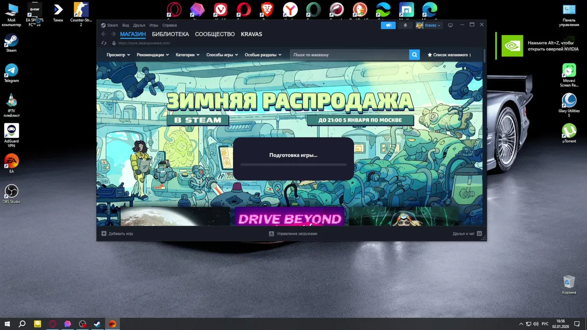Open the Steam menu in title bar
587x330 pixels.
(110, 25)
